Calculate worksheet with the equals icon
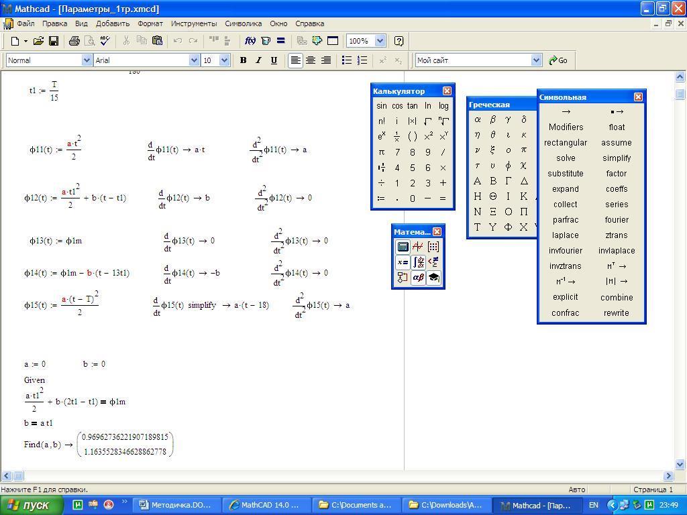Viewport: 687px width, 515px height. tap(281, 41)
